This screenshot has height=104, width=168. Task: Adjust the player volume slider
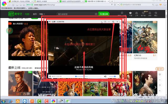113,76
